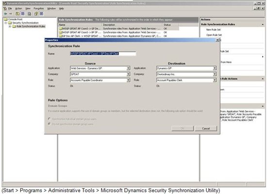Image resolution: width=267 pixels, height=194 pixels.
Task: Open the Action menu
Action: [18, 8]
